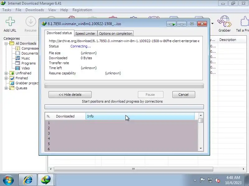The image size is (249, 186).
Task: Click the network tray icon
Action: point(210,180)
